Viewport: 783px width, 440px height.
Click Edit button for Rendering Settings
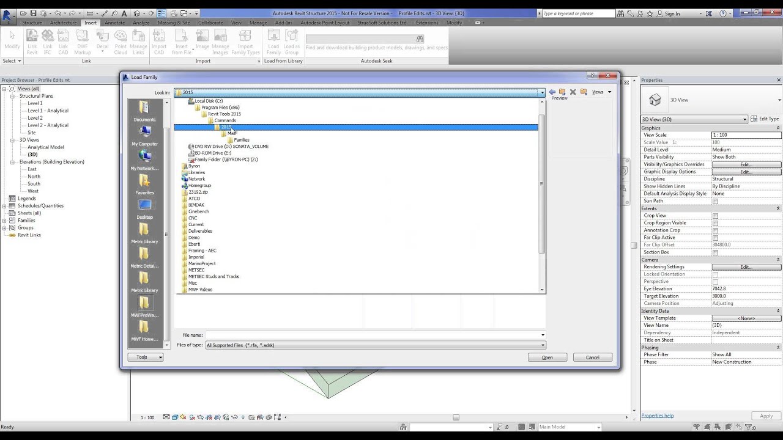pyautogui.click(x=746, y=267)
